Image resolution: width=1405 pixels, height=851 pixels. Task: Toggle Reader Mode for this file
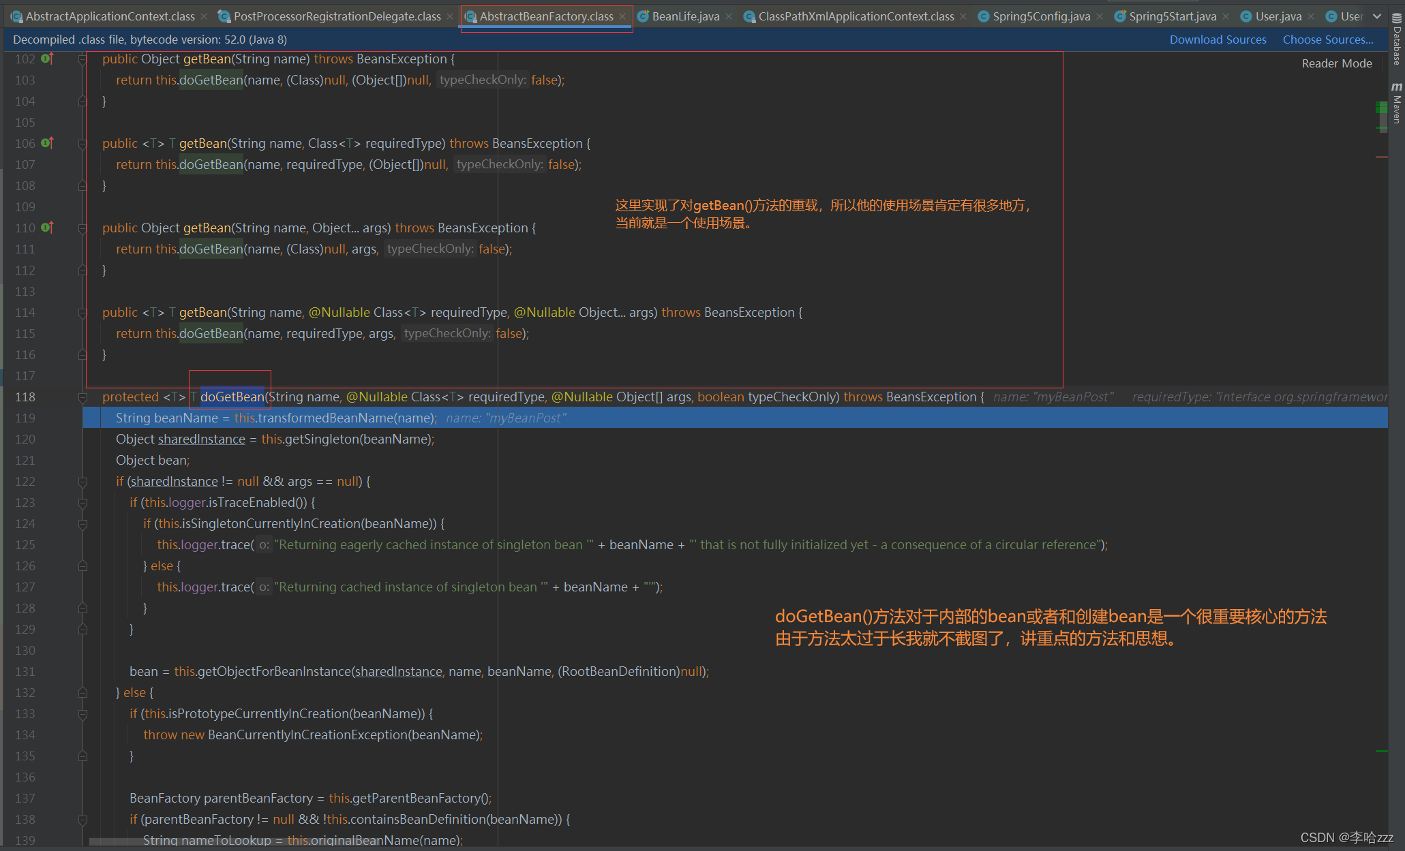(1336, 63)
